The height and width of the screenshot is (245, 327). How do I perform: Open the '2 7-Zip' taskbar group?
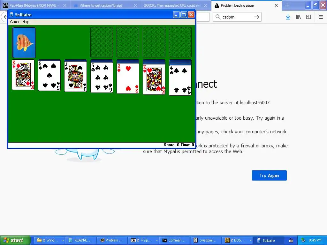click(x=143, y=240)
